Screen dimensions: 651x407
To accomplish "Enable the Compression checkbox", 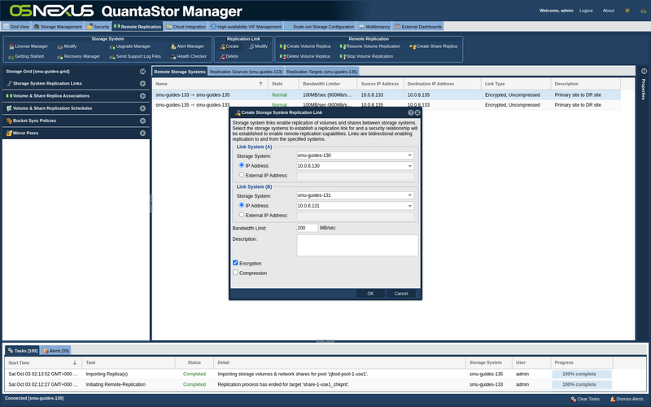I will click(x=235, y=273).
